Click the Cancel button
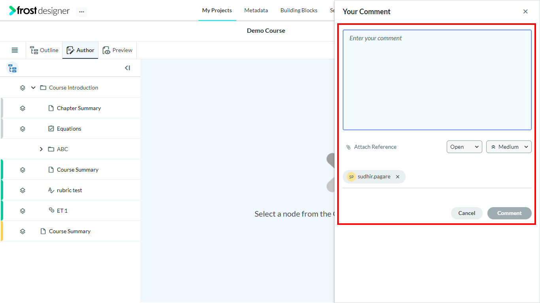The image size is (540, 303). point(467,213)
